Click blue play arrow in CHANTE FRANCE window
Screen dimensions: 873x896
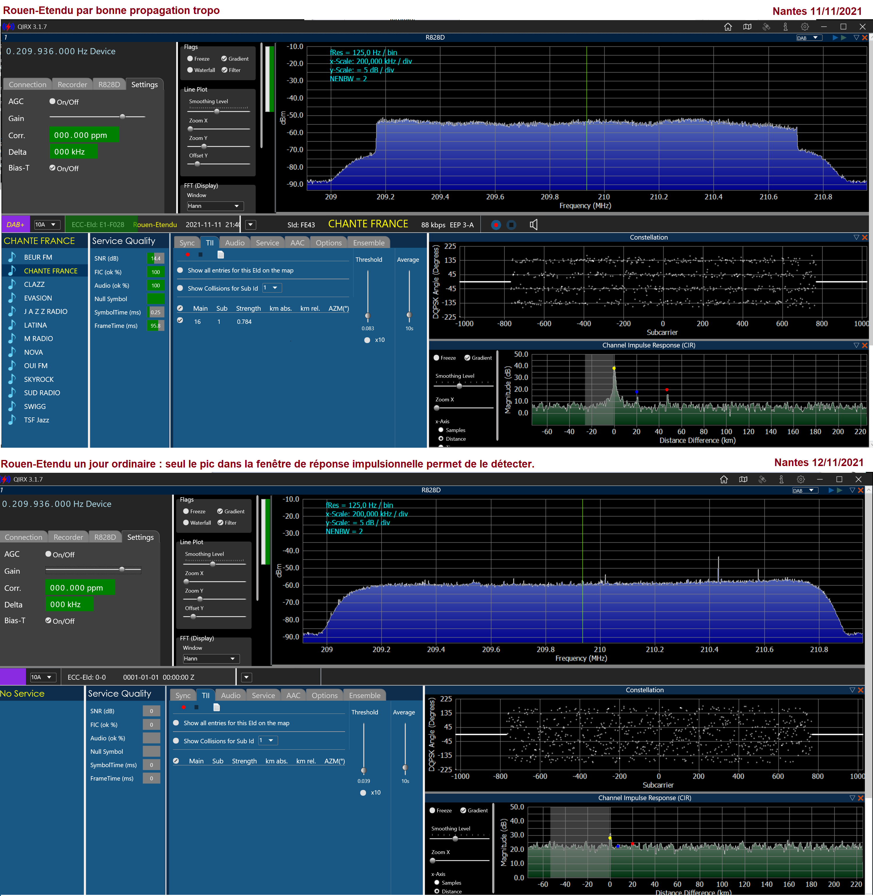[835, 38]
